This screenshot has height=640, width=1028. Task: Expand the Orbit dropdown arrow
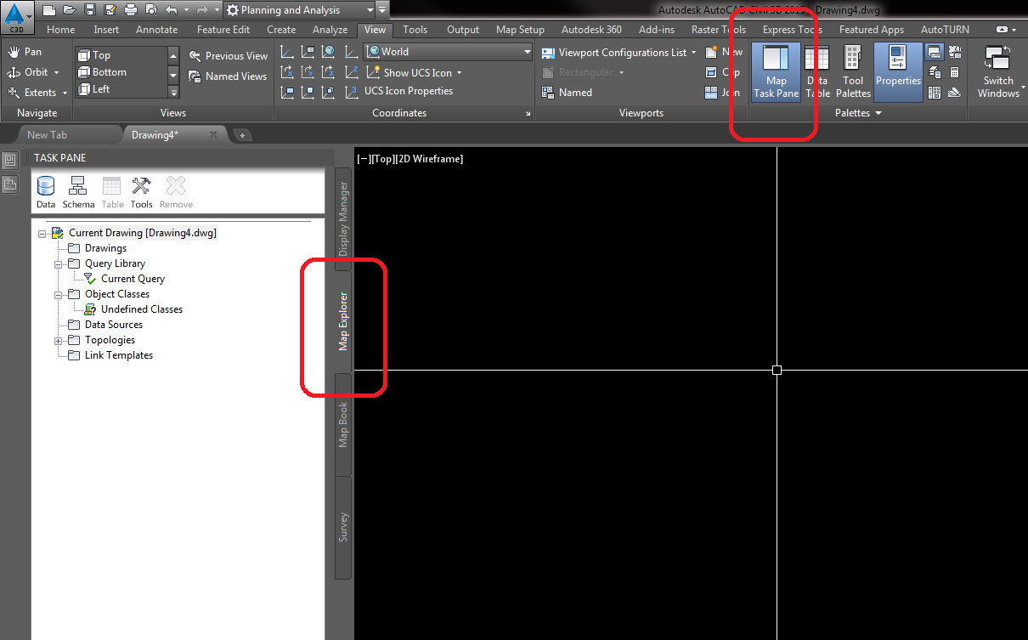click(x=56, y=73)
